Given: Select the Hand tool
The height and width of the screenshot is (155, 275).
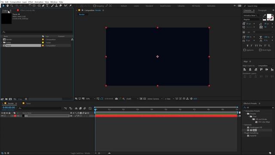Looking at the screenshot, I should pos(8,6).
